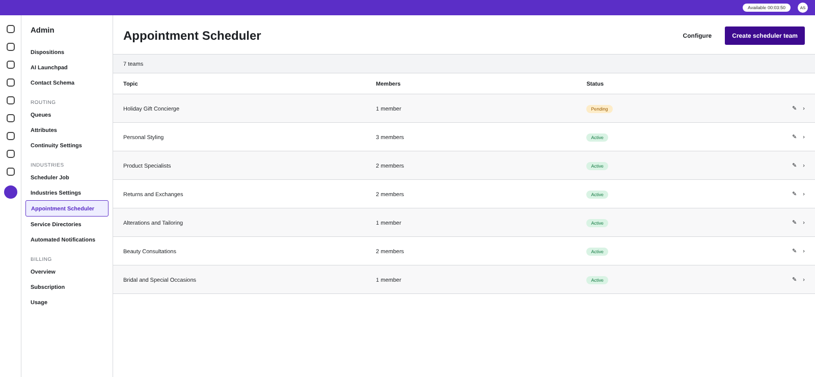The image size is (815, 377).
Task: View the billing Overview page
Action: 43,272
